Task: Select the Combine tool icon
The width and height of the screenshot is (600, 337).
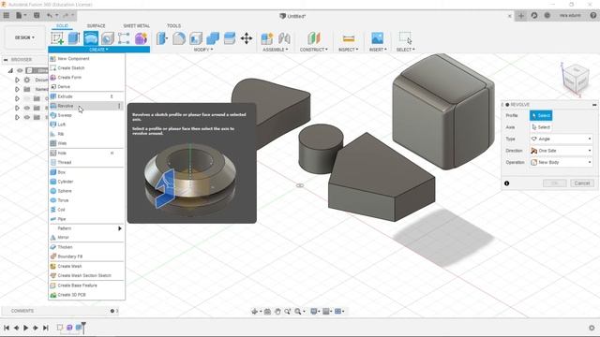Action: (213, 38)
